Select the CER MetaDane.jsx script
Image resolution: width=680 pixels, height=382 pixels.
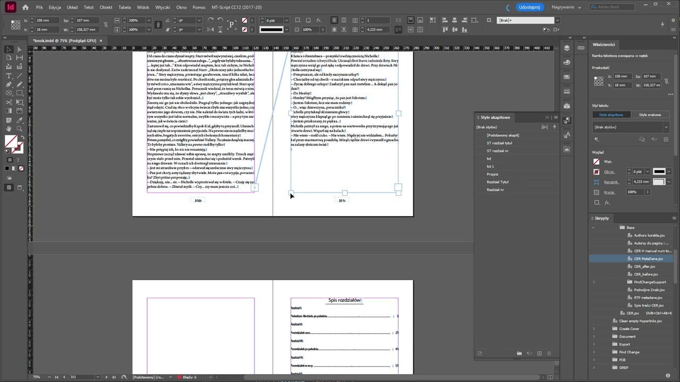648,259
